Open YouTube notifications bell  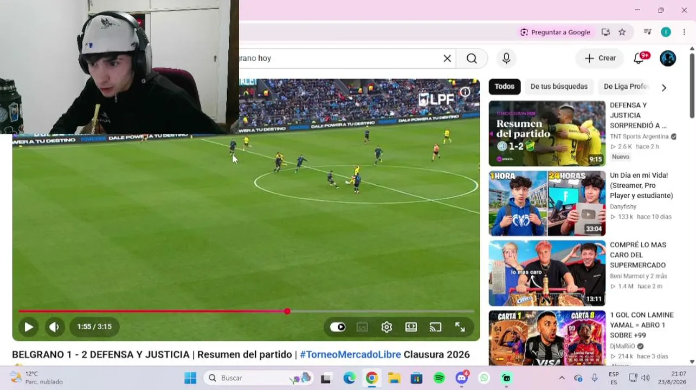pos(640,58)
